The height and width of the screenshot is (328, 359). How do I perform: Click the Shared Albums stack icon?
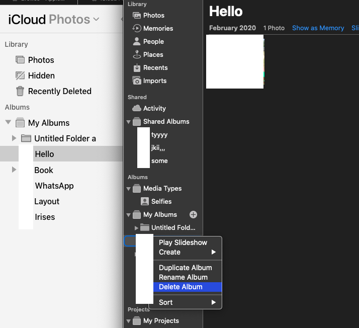pyautogui.click(x=137, y=121)
